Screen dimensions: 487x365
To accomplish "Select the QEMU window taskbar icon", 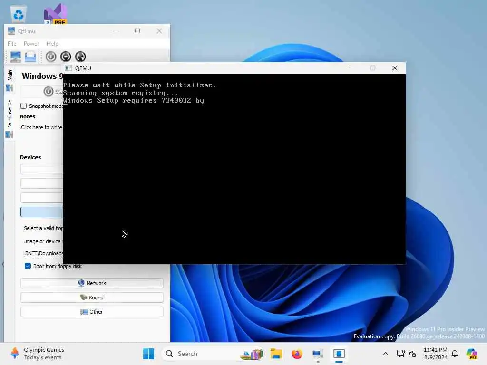I will pyautogui.click(x=339, y=354).
